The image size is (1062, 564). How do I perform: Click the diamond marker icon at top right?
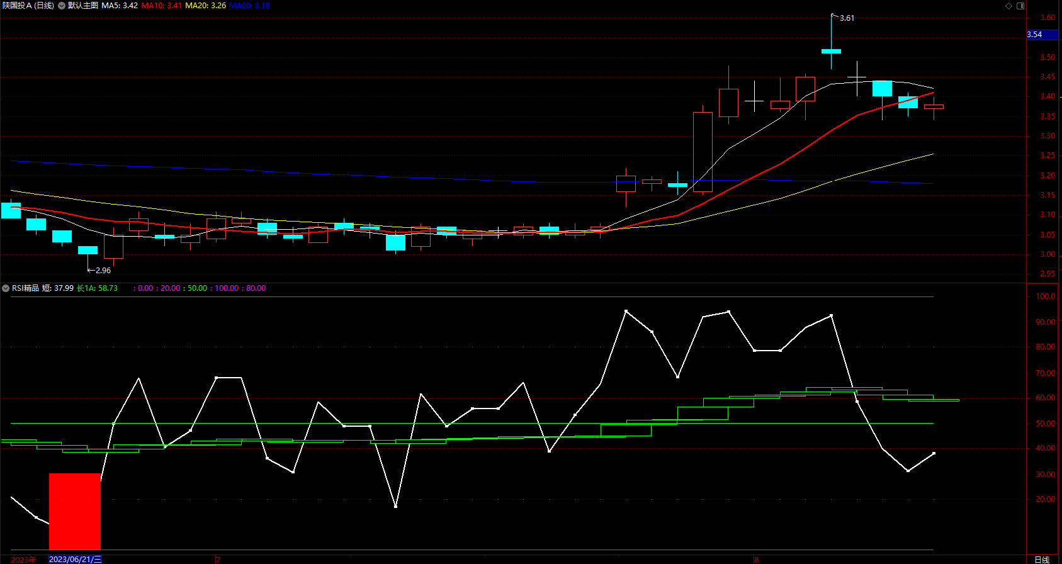(x=1008, y=6)
